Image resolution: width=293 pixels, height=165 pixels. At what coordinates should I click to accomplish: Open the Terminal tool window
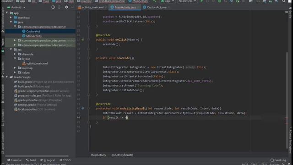14,160
